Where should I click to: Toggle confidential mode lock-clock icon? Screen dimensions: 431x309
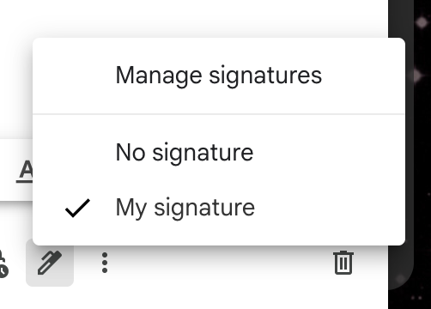pos(3,264)
